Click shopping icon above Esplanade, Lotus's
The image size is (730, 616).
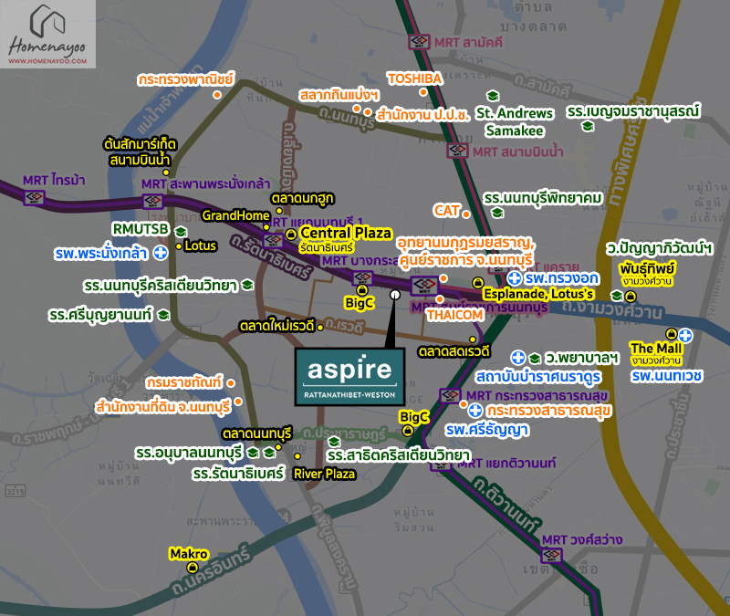click(477, 283)
